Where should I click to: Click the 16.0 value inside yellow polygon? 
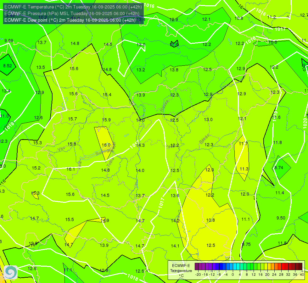(x=106, y=145)
